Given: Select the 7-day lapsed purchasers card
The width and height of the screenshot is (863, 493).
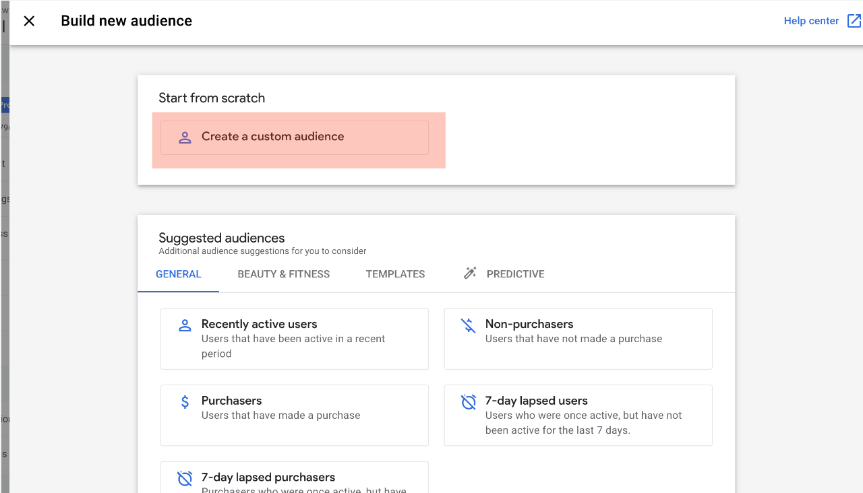Looking at the screenshot, I should point(295,478).
